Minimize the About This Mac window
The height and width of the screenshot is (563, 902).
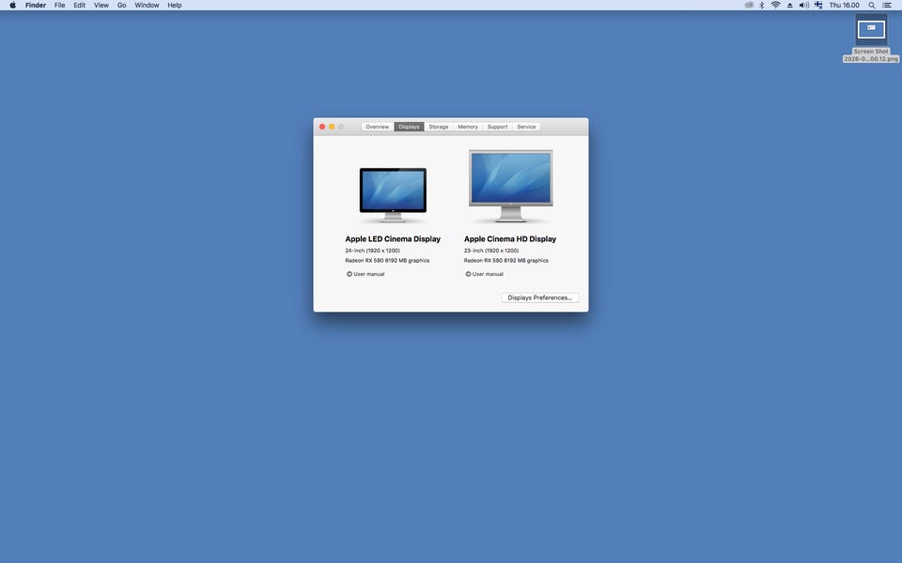coord(332,127)
